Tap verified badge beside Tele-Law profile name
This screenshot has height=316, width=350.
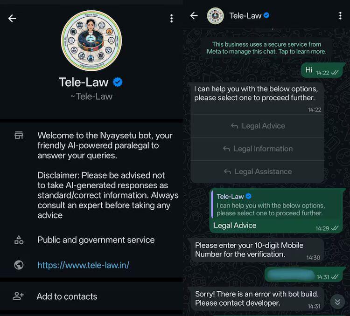pos(118,82)
